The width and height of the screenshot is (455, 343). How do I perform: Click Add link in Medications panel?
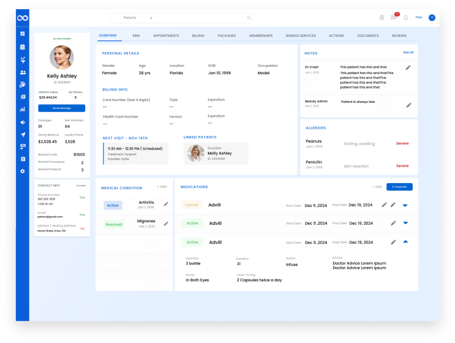tap(377, 187)
